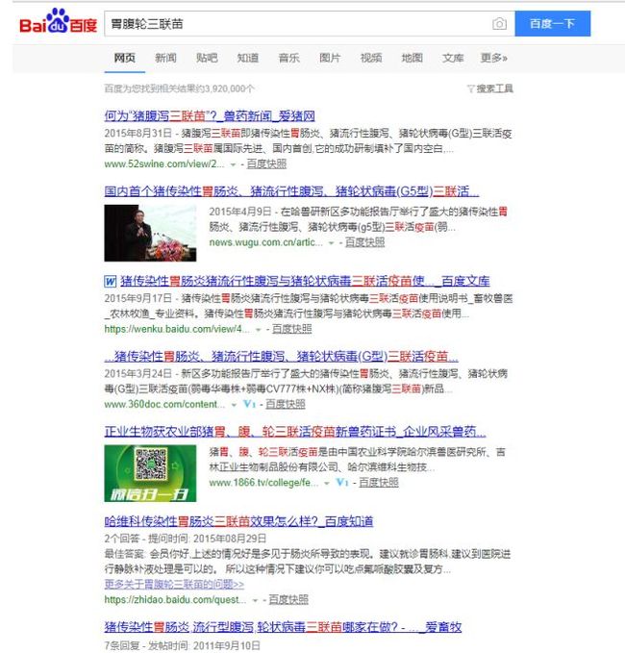The width and height of the screenshot is (625, 653).
Task: Switch to the 贴吧 tab
Action: [207, 58]
